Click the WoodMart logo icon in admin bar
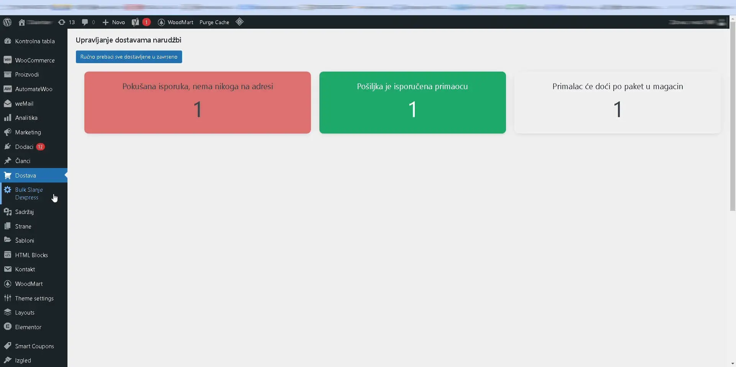The height and width of the screenshot is (367, 736). coord(161,22)
